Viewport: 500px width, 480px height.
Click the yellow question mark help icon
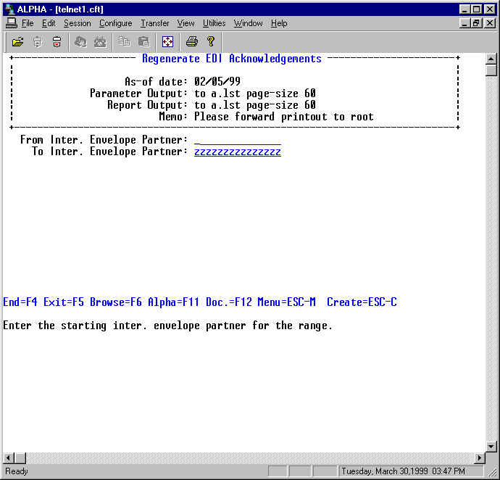point(210,41)
